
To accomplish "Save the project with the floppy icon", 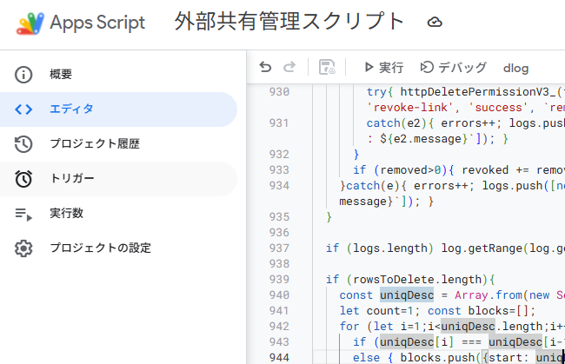I will (x=327, y=67).
